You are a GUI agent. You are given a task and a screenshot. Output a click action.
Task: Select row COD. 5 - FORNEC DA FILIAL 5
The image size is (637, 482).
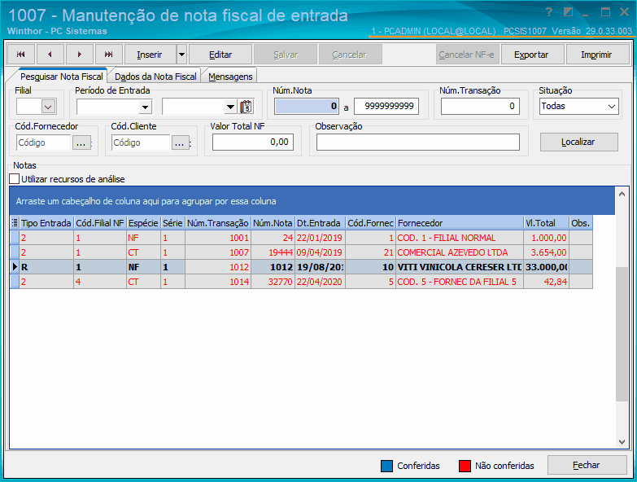pyautogui.click(x=301, y=282)
